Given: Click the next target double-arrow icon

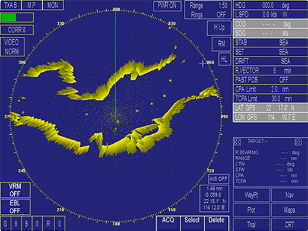Looking at the screenshot, I should click(298, 142).
